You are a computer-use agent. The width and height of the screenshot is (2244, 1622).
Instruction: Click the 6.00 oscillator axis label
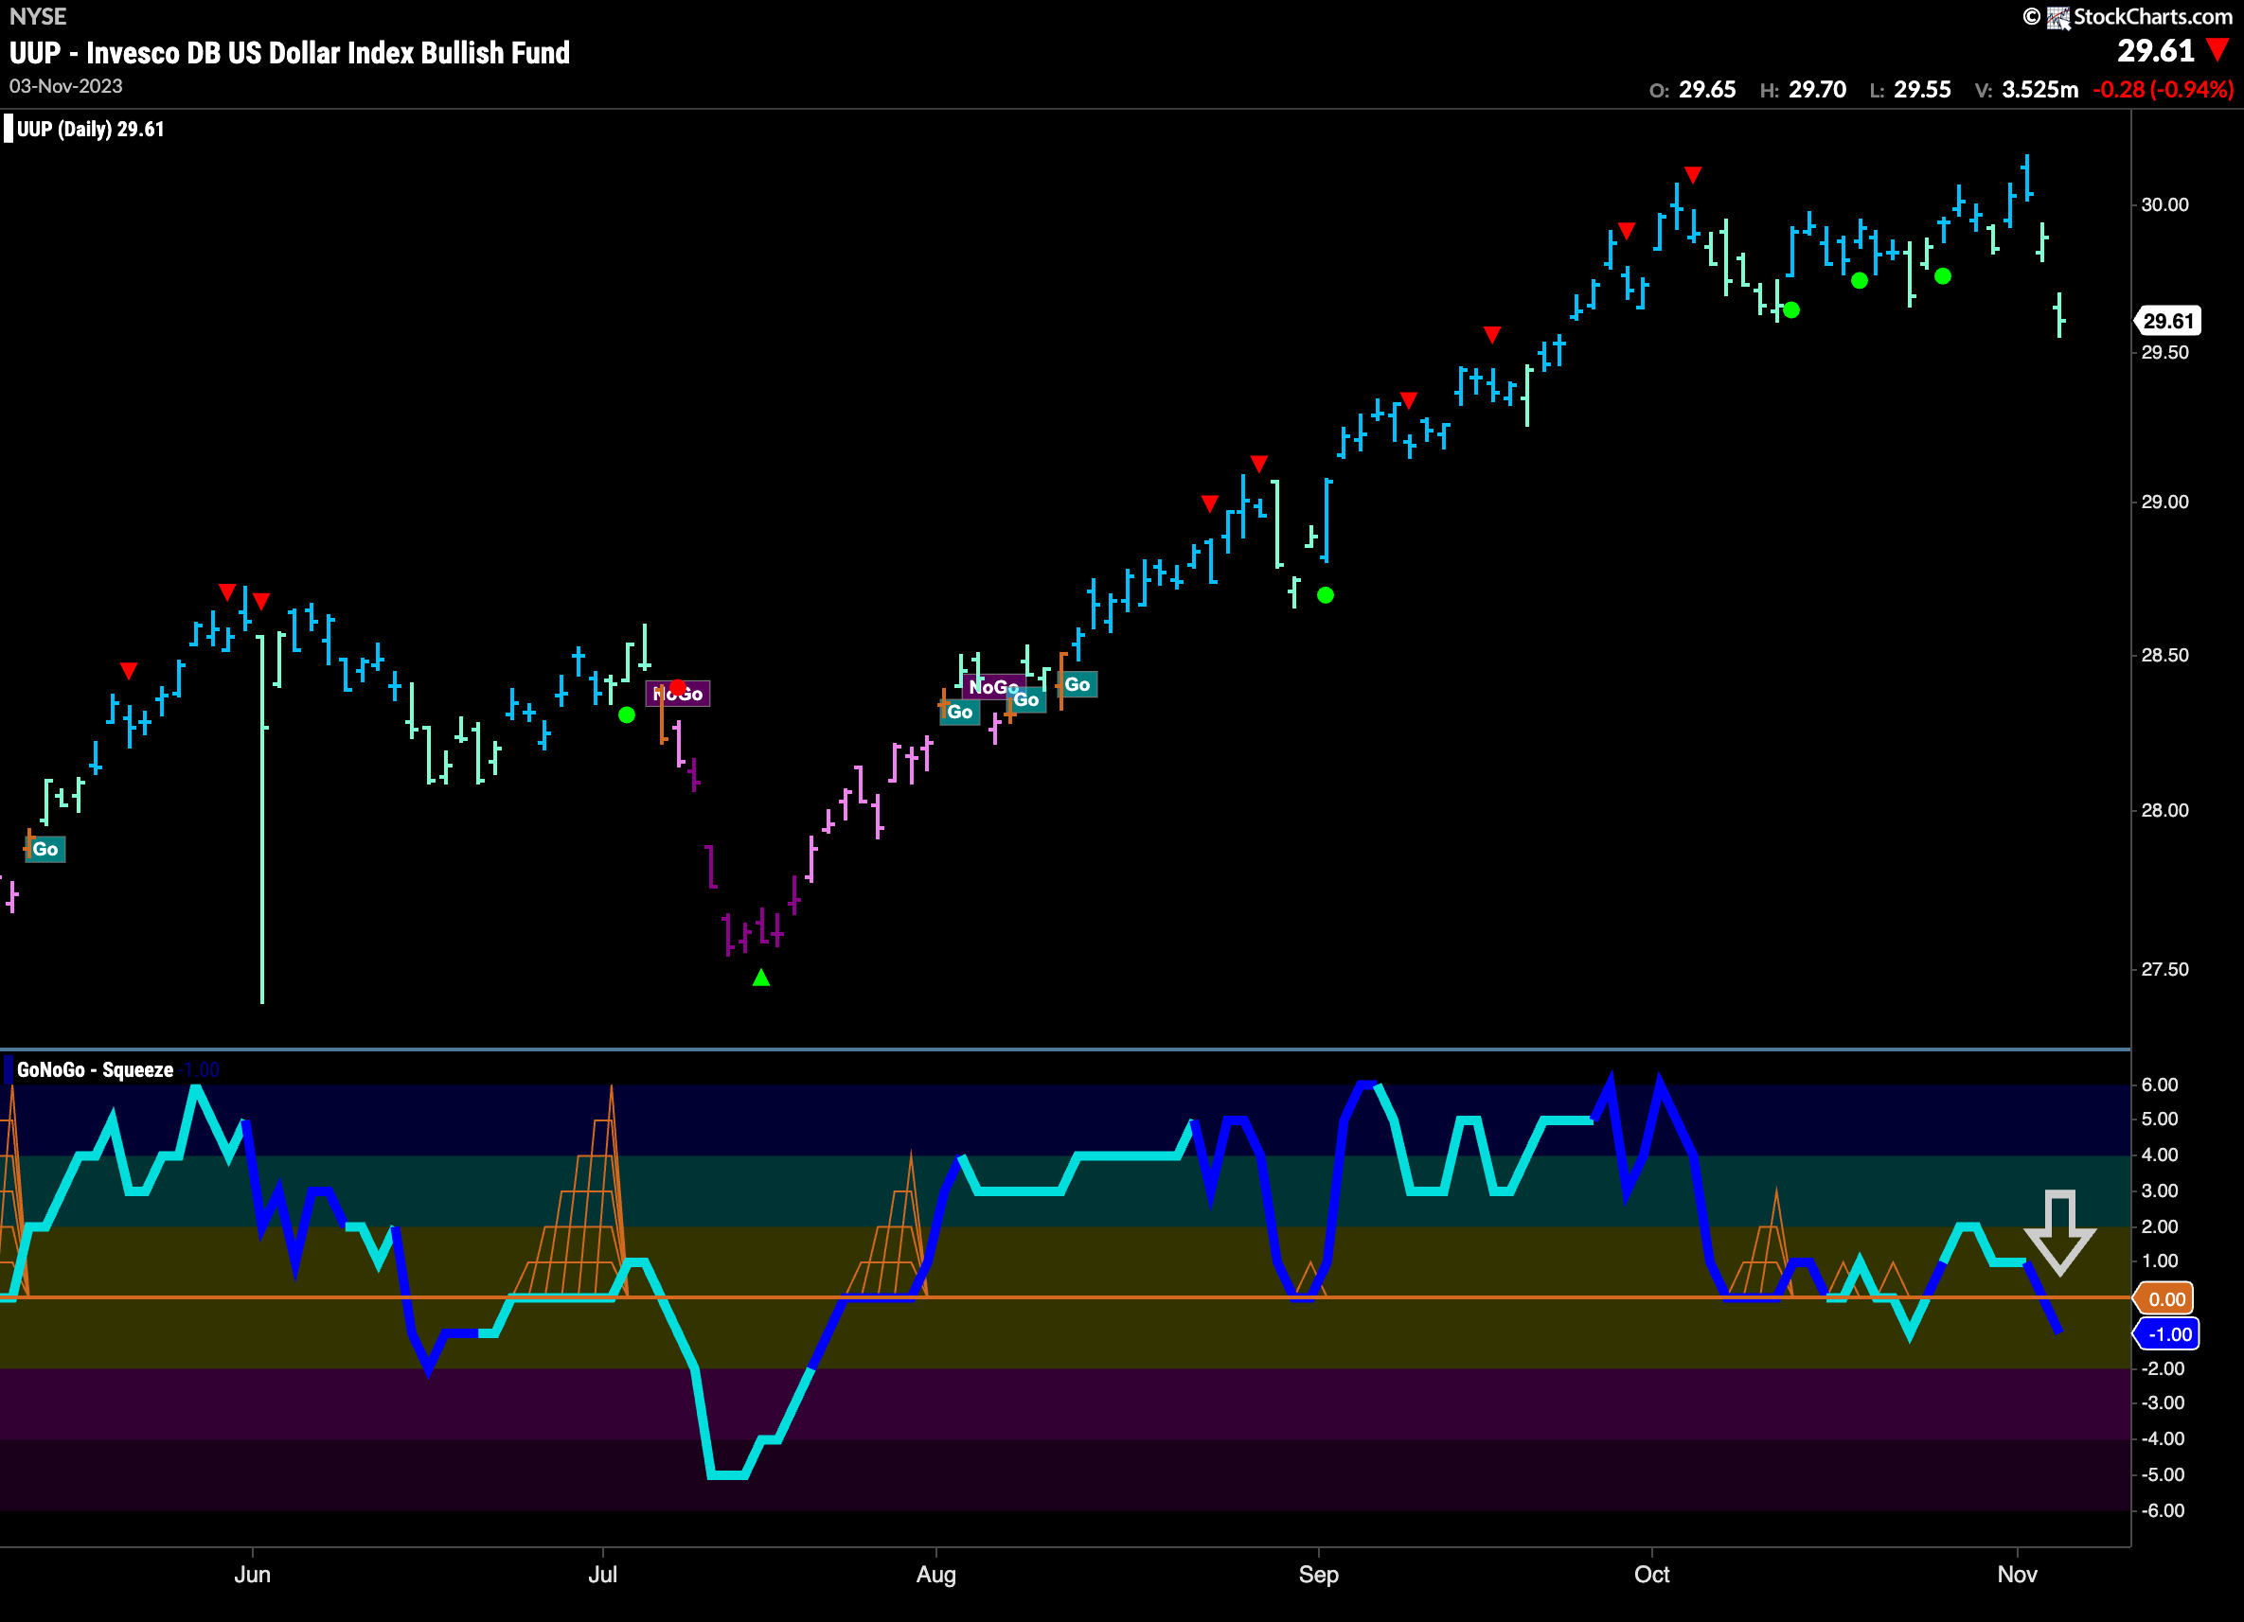click(x=2160, y=1084)
